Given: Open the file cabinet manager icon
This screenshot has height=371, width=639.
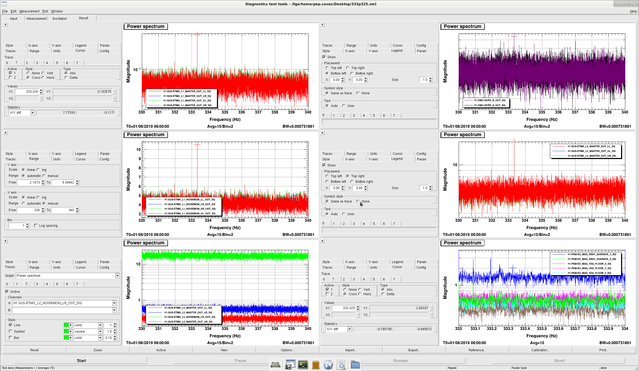Looking at the screenshot, I should 316,365.
